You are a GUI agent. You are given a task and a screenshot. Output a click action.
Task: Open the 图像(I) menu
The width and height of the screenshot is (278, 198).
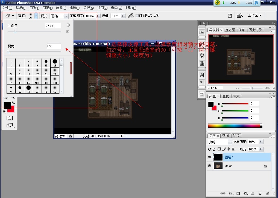pos(34,8)
